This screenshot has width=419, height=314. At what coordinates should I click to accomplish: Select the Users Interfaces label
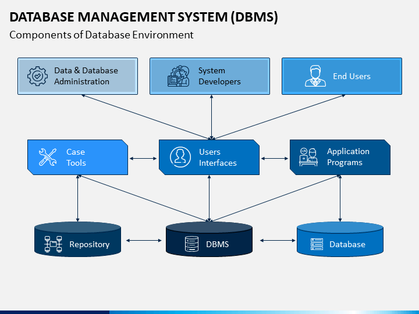(218, 157)
